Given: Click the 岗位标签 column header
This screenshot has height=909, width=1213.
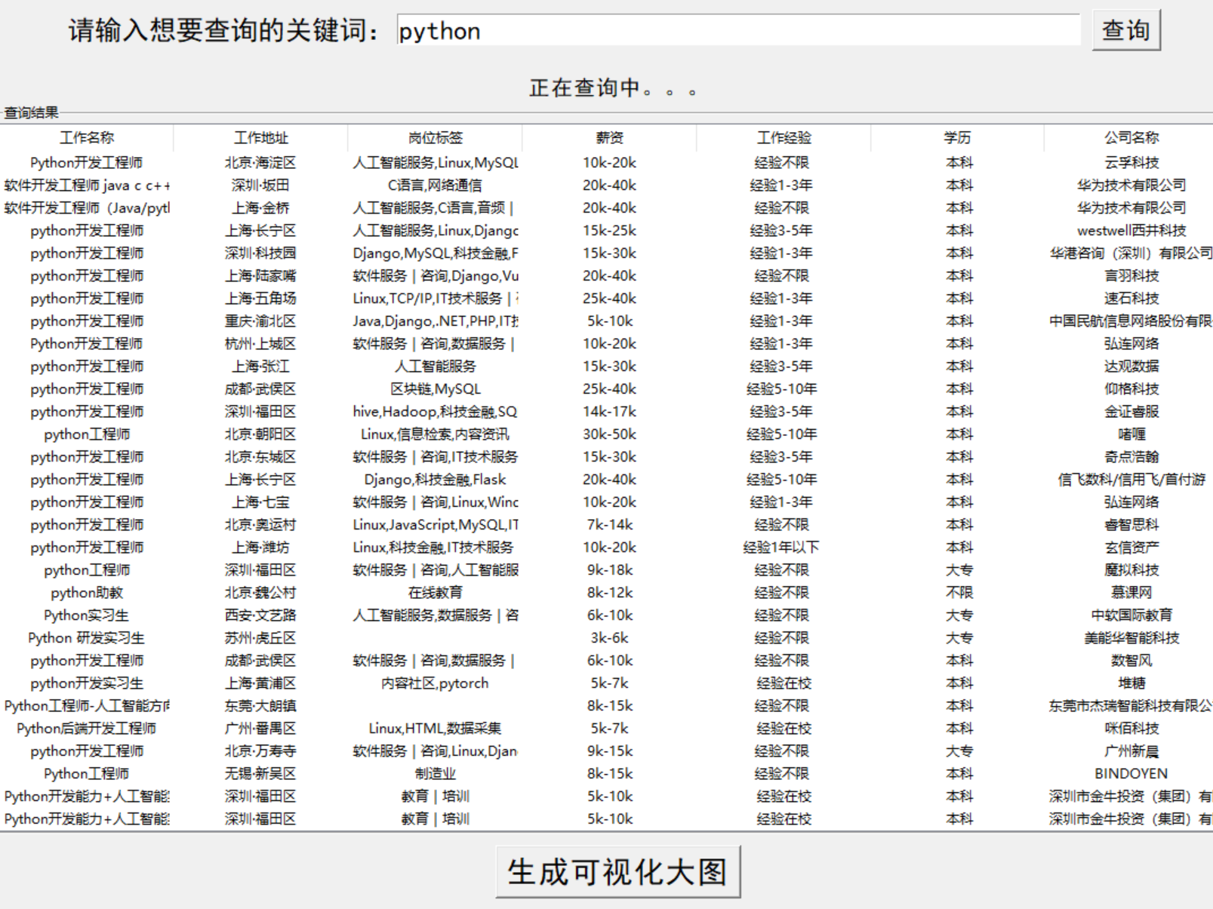Looking at the screenshot, I should [x=435, y=137].
